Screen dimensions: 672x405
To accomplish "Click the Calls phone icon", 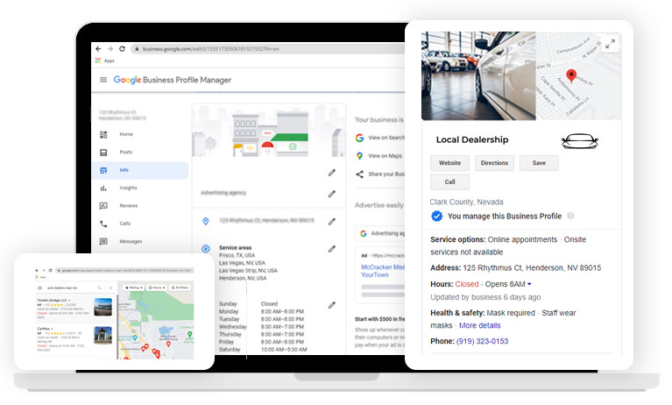I will pyautogui.click(x=103, y=224).
